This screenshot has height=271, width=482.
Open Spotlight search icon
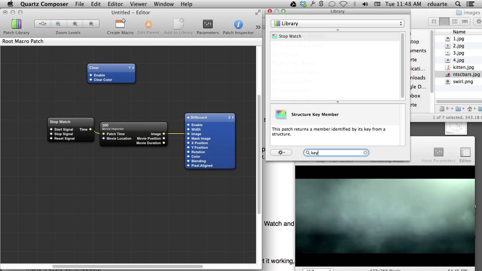pyautogui.click(x=459, y=4)
